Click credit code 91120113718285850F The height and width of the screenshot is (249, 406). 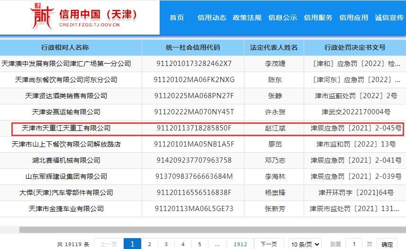coord(194,128)
